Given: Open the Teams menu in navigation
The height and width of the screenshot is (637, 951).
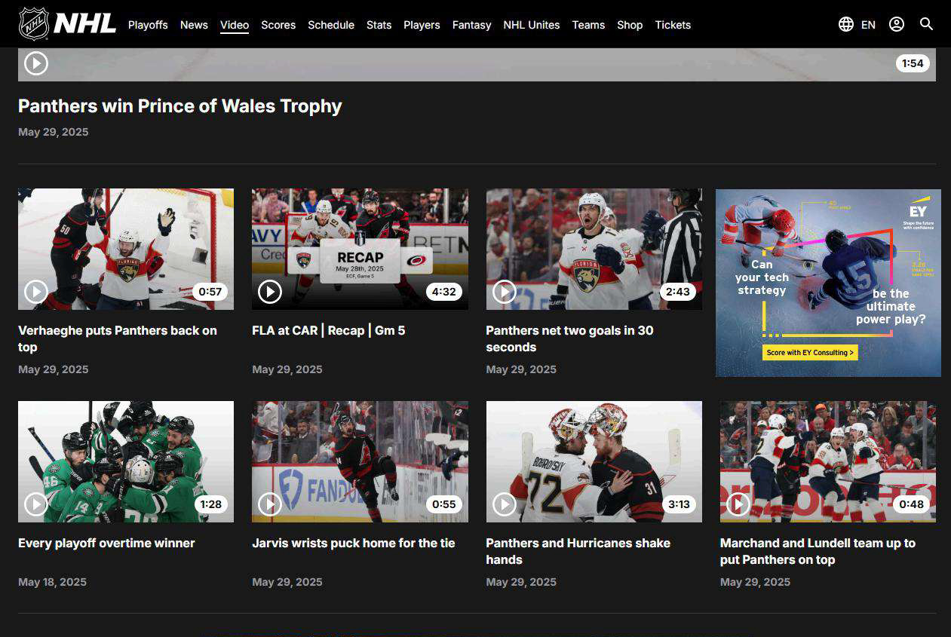Looking at the screenshot, I should pos(588,25).
